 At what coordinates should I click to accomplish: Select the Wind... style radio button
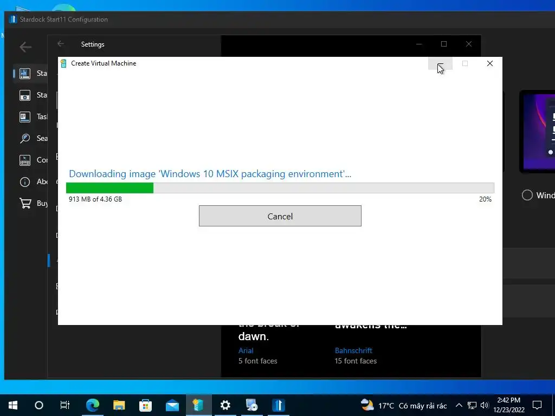527,195
